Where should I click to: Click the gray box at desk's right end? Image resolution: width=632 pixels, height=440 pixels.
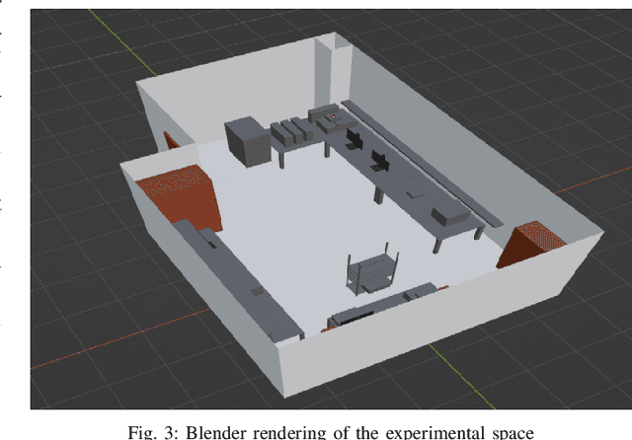(449, 214)
